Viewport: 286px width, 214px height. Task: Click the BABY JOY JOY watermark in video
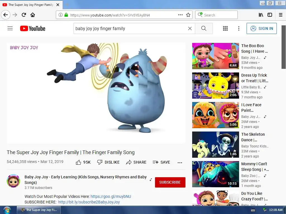(x=24, y=48)
